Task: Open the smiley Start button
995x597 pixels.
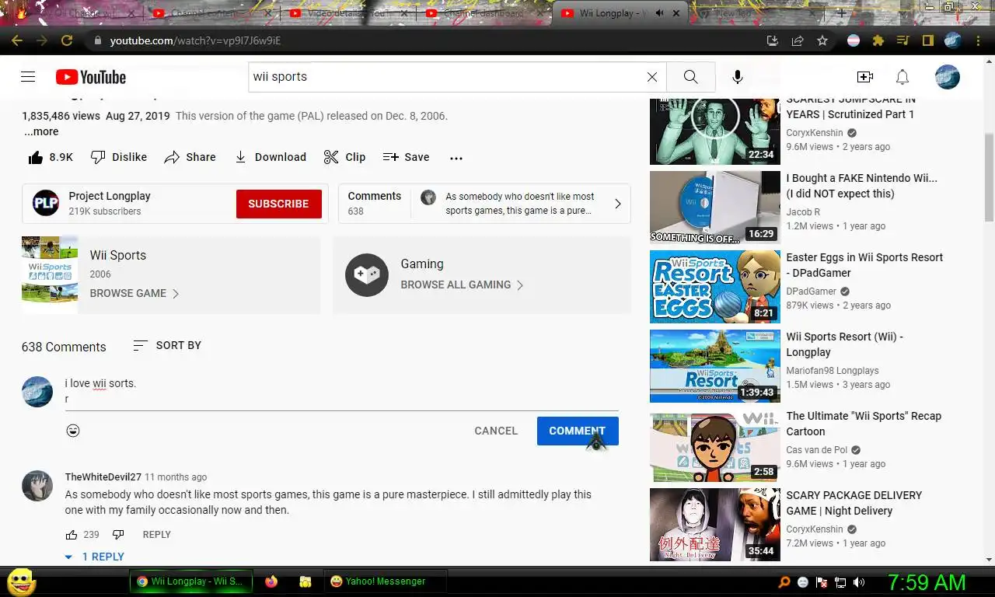Action: click(21, 581)
